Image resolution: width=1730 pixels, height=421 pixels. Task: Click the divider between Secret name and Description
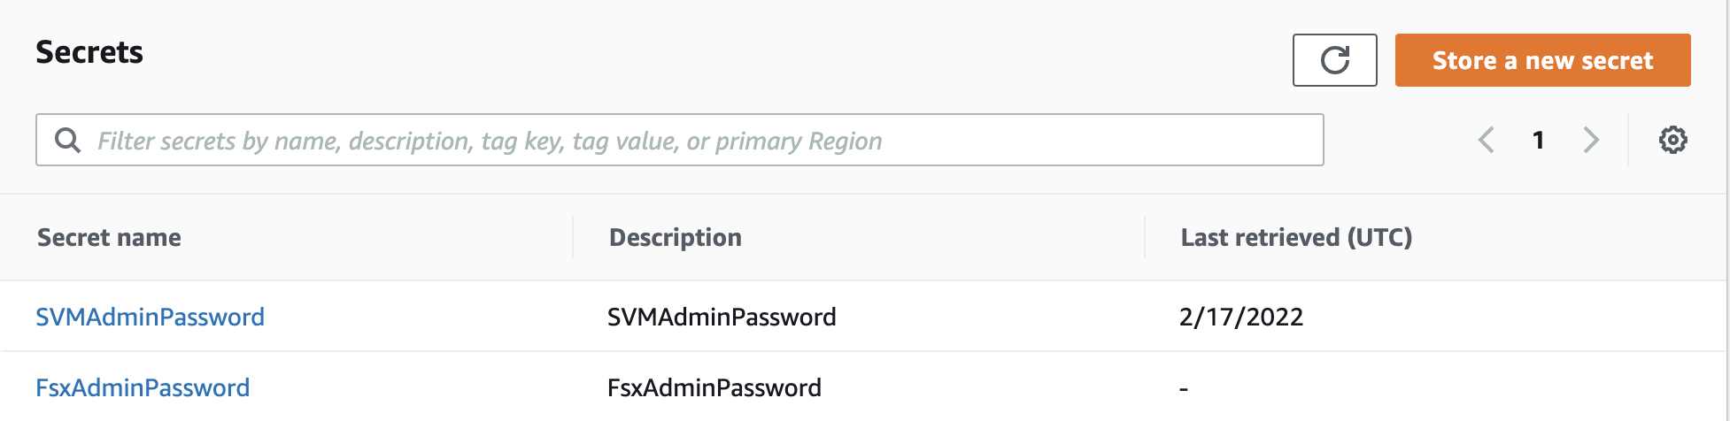click(573, 237)
